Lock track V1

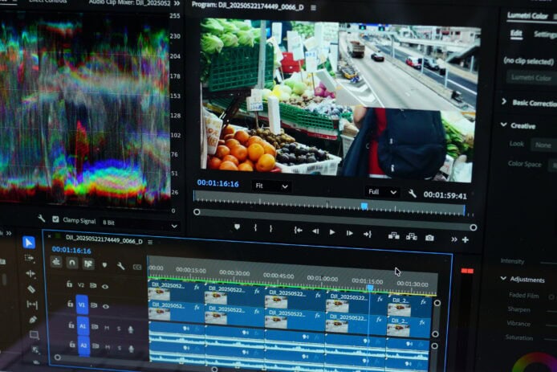pos(71,304)
